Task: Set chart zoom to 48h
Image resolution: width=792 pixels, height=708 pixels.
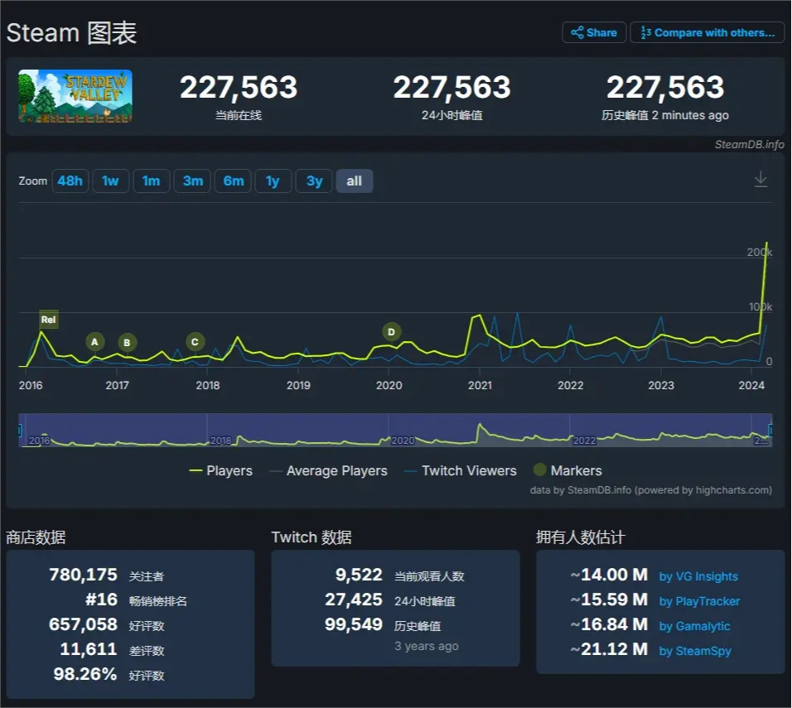Action: [x=70, y=181]
